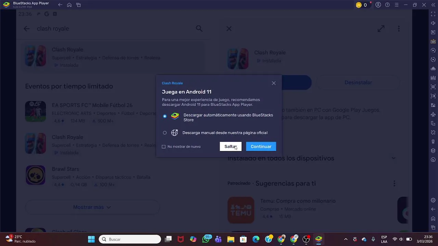Open WhatsApp from the taskbar

point(206,239)
